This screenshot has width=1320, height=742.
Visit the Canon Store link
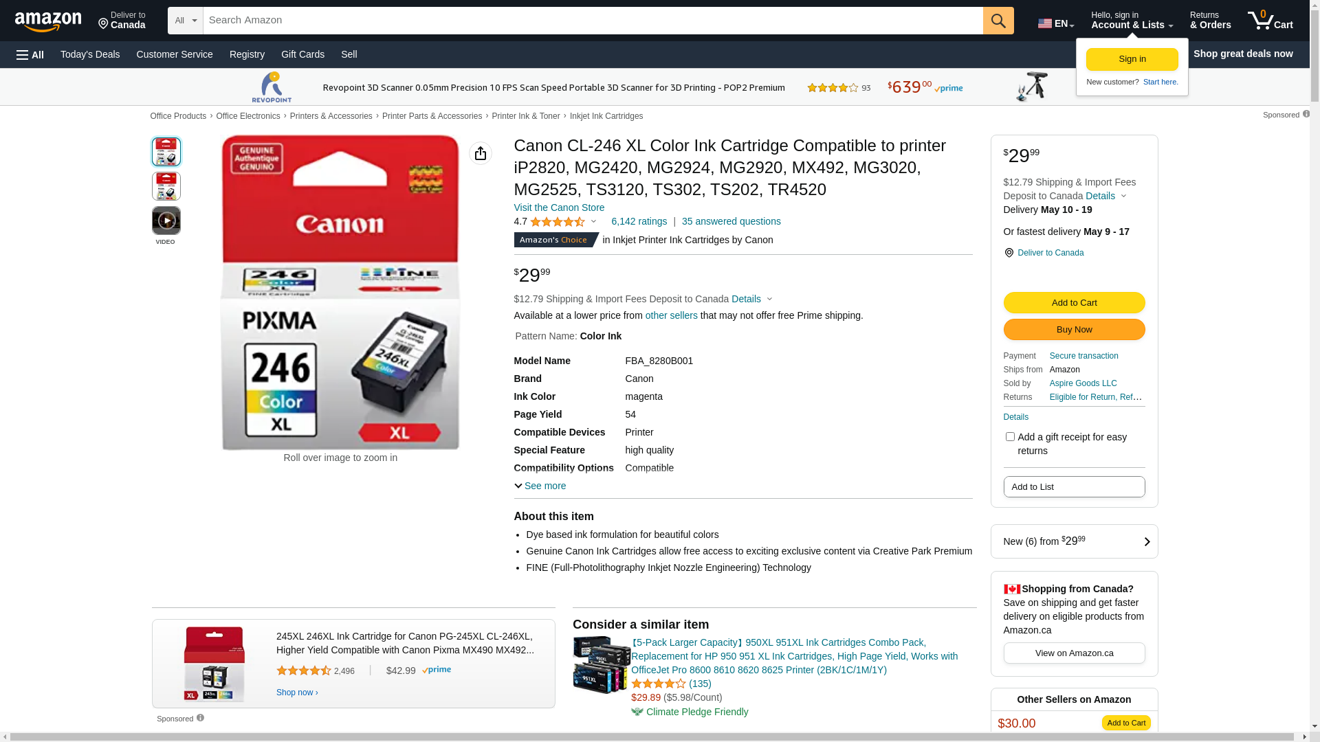tap(559, 207)
